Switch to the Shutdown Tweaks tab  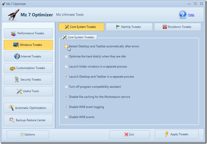point(178,27)
